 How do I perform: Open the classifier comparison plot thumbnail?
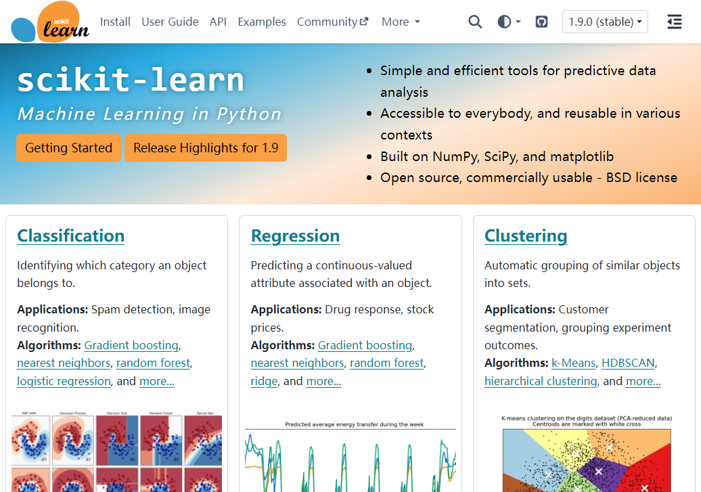(116, 451)
